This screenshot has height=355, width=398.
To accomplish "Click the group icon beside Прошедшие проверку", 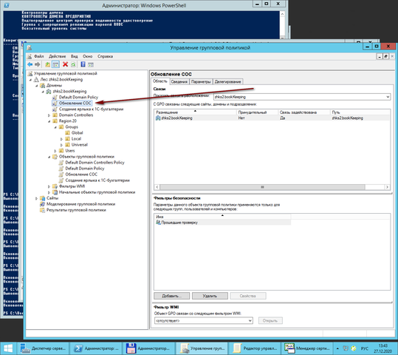I will (158, 223).
